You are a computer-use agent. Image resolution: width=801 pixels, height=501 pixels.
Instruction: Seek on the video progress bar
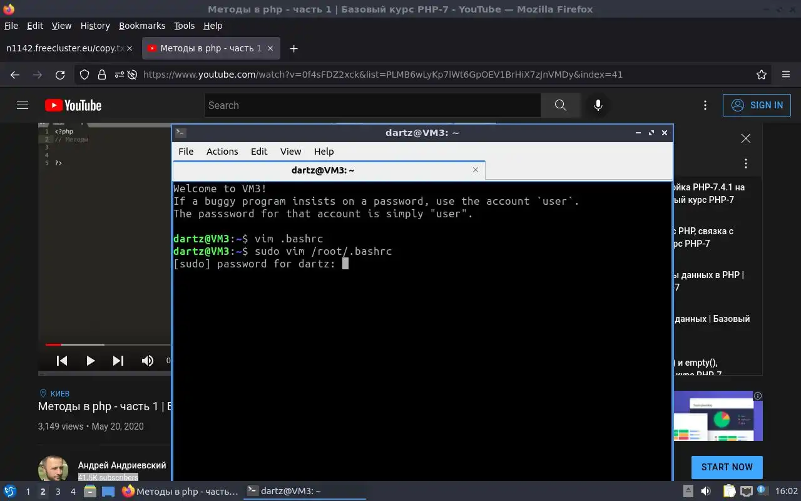108,344
